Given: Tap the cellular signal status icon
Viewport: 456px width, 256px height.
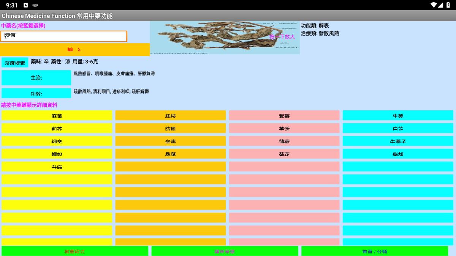Looking at the screenshot, I should 441,5.
